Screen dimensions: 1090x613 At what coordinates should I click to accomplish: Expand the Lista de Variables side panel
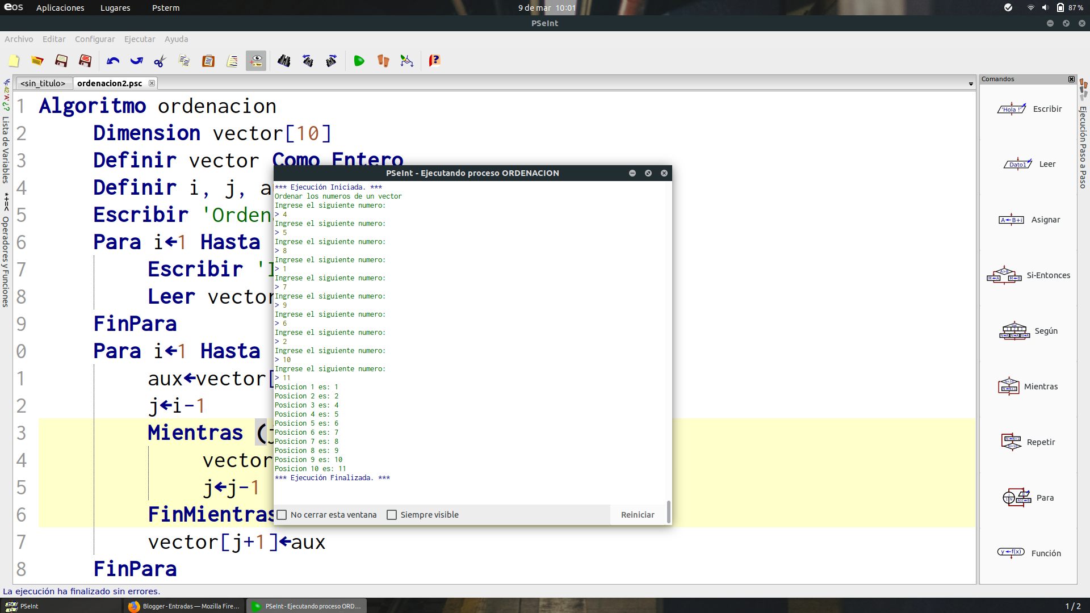[x=6, y=149]
